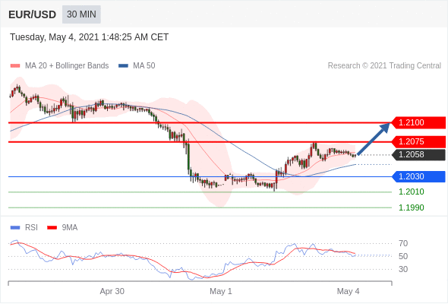Click the RSI legend blue swatch
Viewport: 448px width, 304px height.
(15, 228)
